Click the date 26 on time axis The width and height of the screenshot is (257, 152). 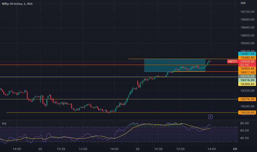click(138, 149)
